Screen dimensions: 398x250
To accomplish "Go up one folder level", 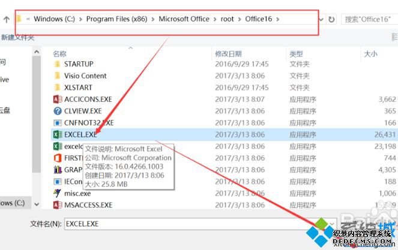I will (7, 19).
